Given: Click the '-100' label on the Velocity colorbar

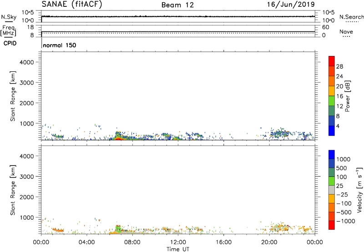Looking at the screenshot, I should (x=344, y=203).
